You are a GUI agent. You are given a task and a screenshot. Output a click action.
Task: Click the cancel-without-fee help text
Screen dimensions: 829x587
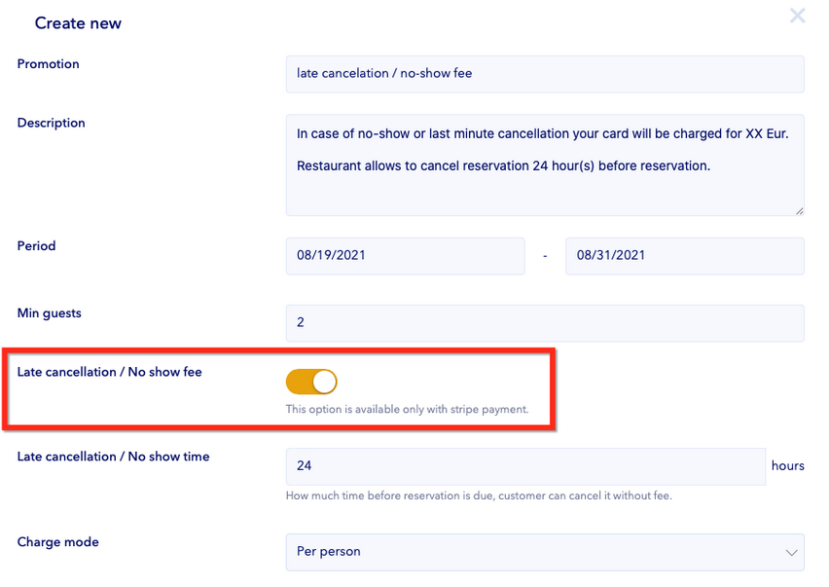click(x=479, y=495)
